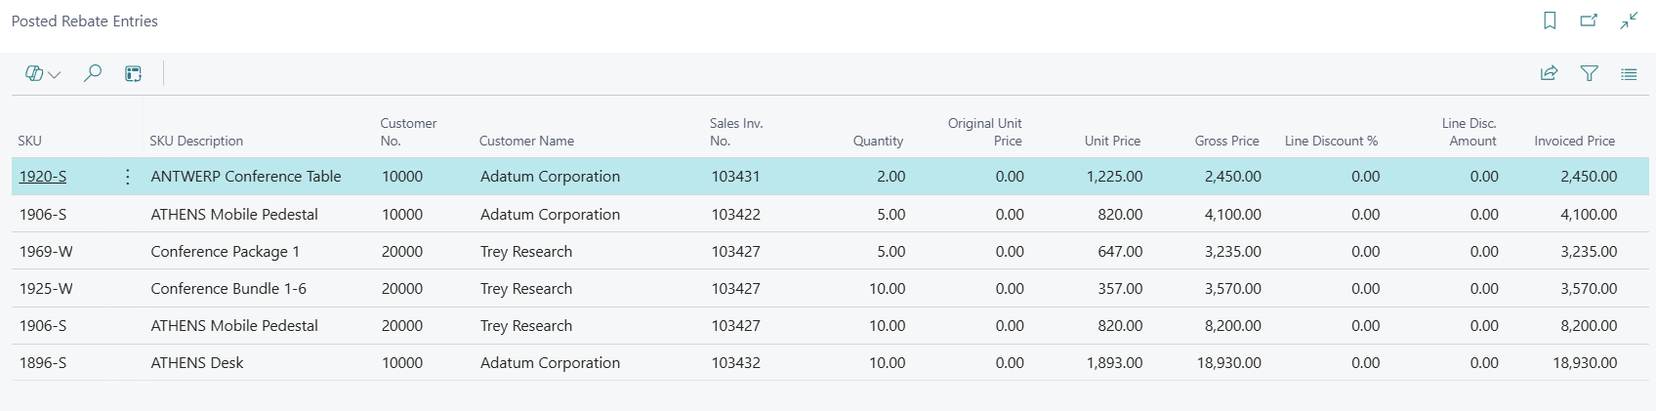Toggle the filter pane funnel icon
This screenshot has width=1656, height=411.
click(x=1589, y=73)
